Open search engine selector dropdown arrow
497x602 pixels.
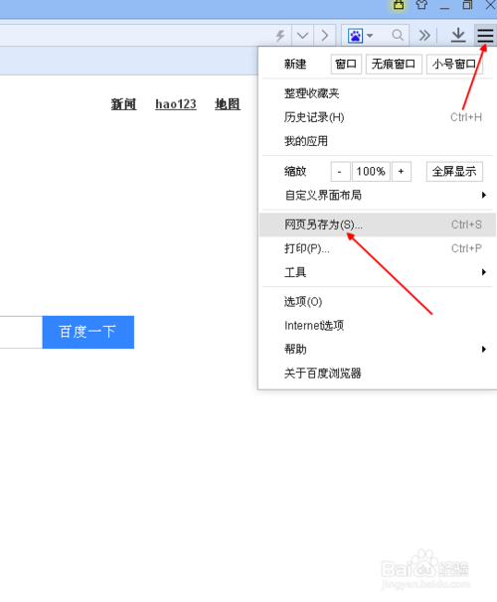pyautogui.click(x=370, y=36)
